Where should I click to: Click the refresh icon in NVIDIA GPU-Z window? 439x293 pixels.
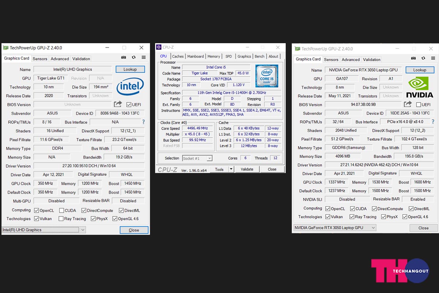tap(424, 58)
